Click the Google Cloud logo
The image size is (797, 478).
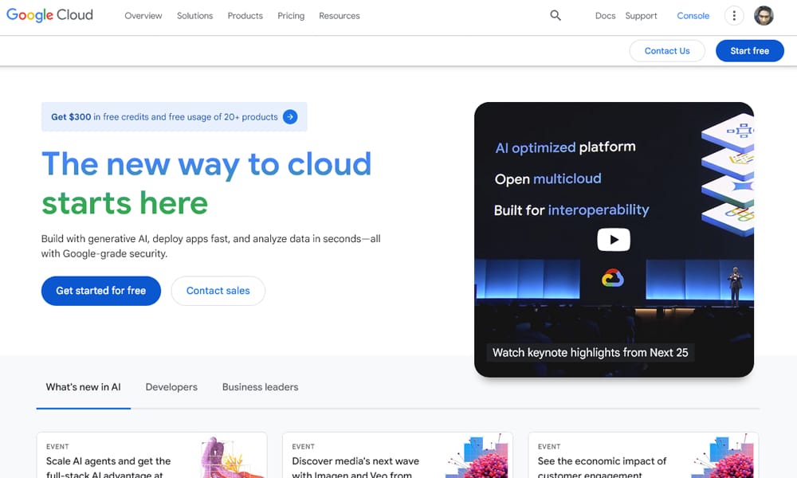tap(49, 15)
